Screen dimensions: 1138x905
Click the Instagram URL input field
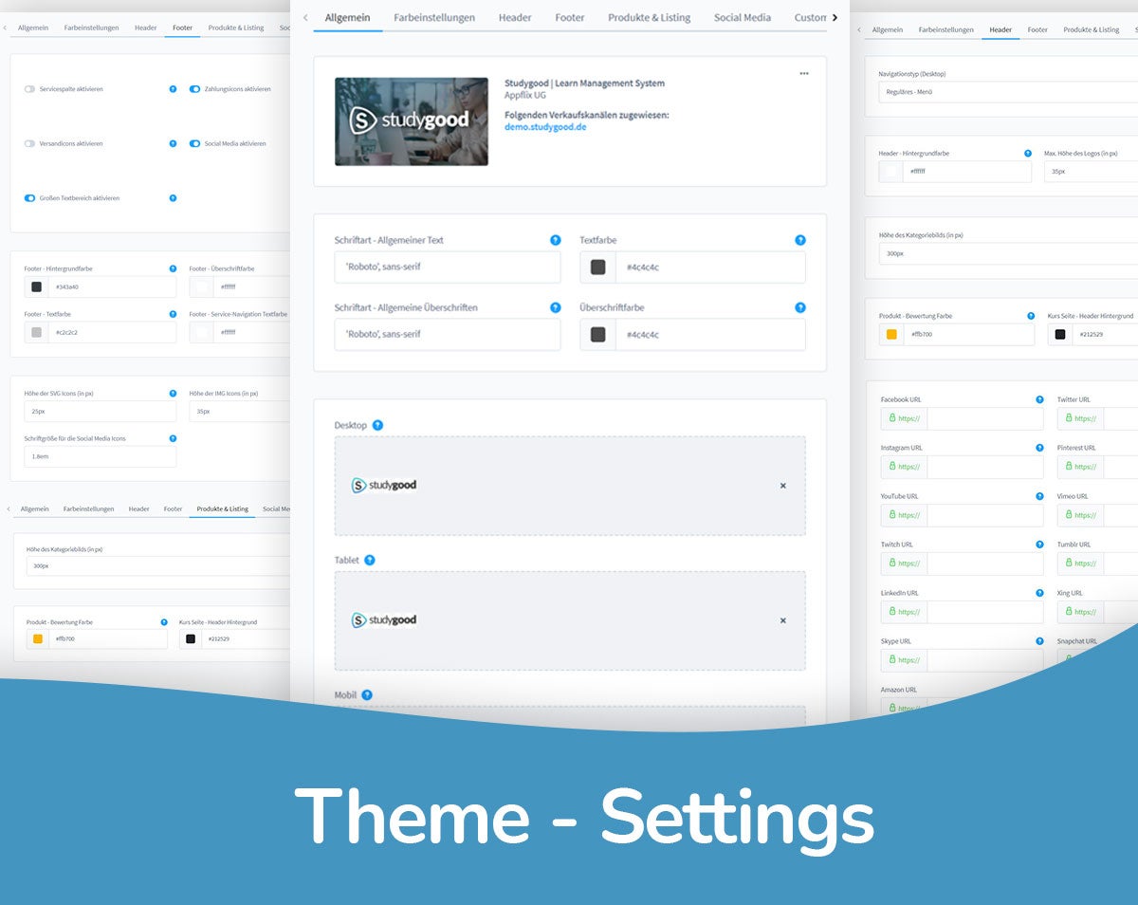pos(985,467)
